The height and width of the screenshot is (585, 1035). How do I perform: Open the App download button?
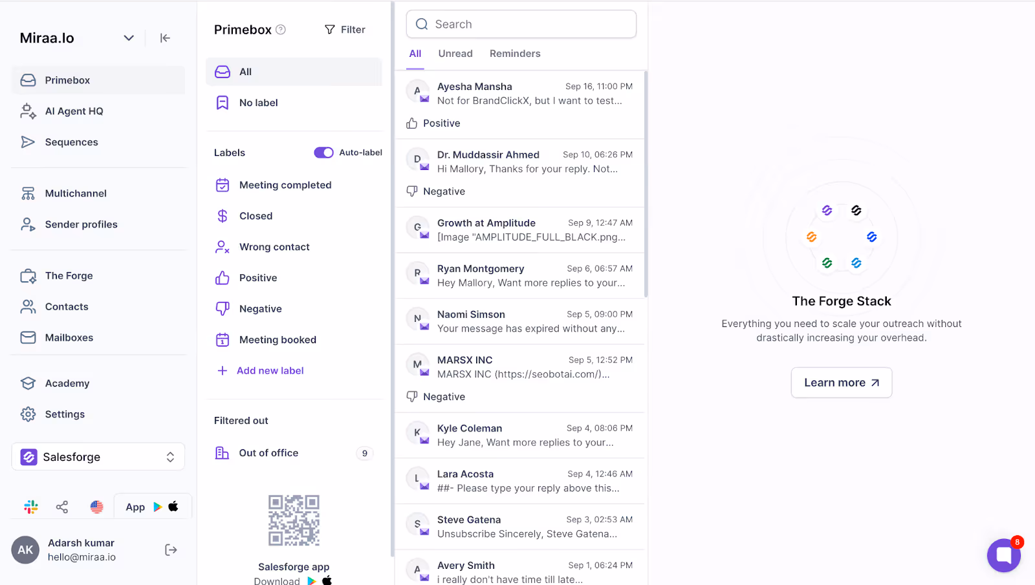point(153,507)
